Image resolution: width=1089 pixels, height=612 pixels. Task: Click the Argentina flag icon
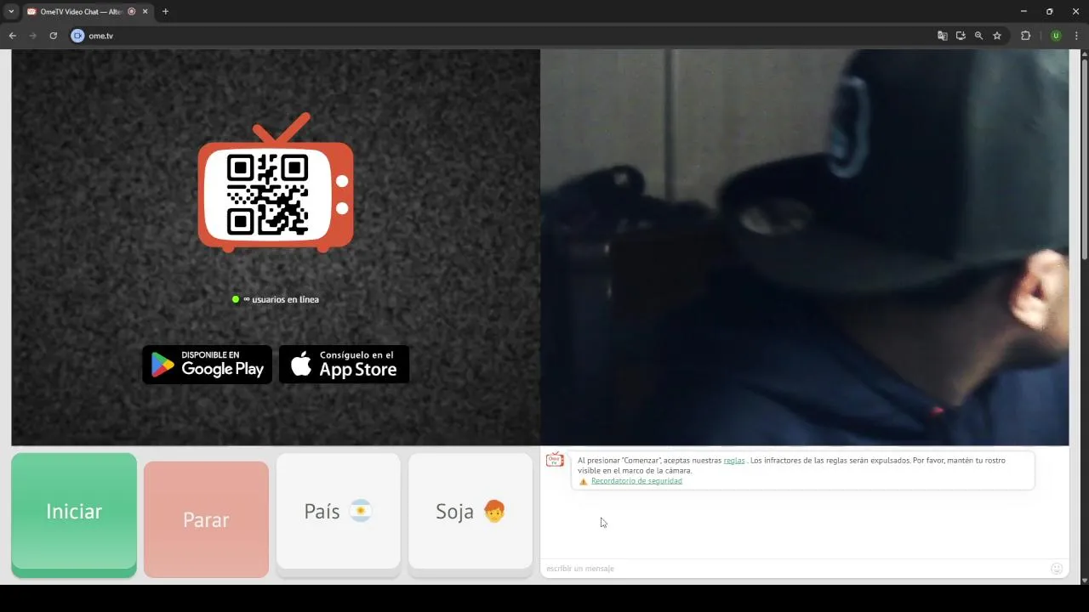pyautogui.click(x=361, y=511)
